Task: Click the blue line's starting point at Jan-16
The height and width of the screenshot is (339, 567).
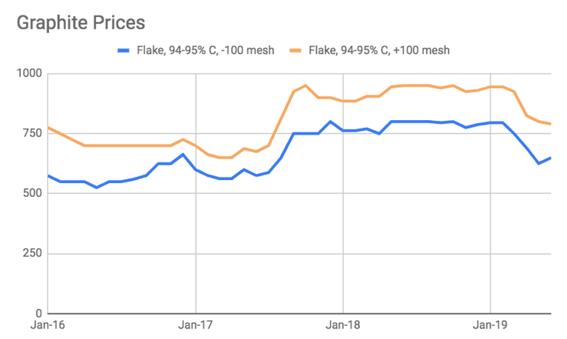Action: 48,176
